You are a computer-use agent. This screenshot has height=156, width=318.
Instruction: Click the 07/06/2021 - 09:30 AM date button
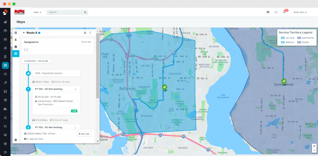coord(36,61)
